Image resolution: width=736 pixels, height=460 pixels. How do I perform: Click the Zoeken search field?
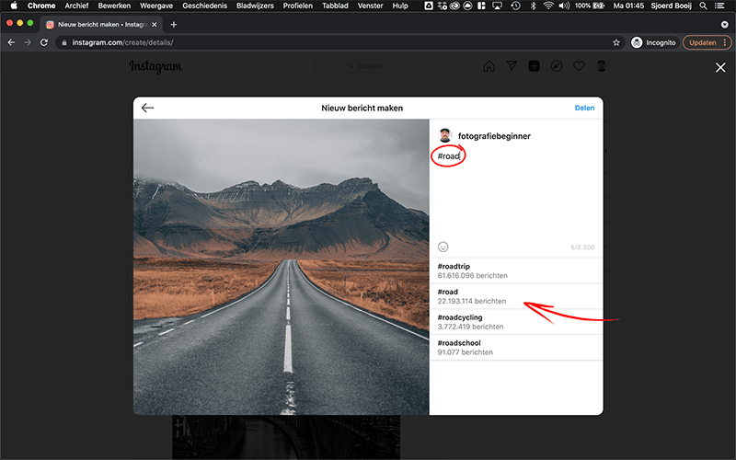[x=368, y=66]
